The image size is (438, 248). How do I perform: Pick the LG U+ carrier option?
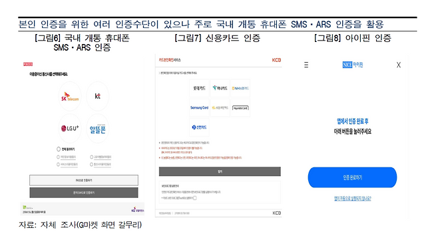(70, 129)
